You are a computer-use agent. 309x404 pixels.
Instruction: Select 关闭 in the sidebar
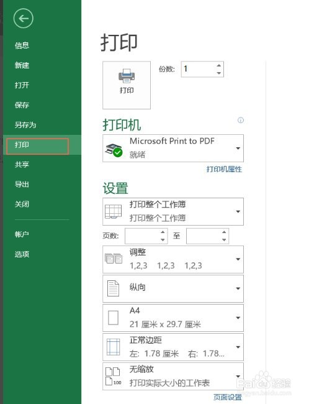(x=22, y=204)
